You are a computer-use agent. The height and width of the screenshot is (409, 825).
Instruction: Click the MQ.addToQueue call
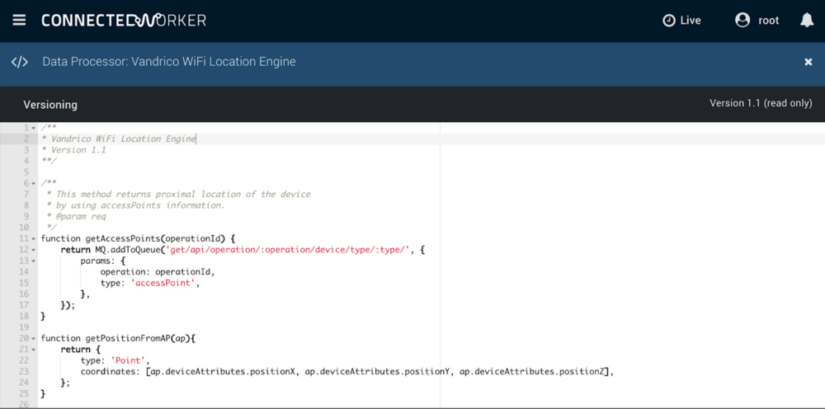point(129,250)
